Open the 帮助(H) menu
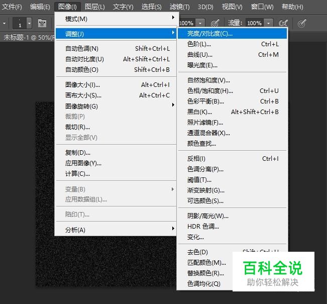Screen dimensions: 327x304 point(292,7)
